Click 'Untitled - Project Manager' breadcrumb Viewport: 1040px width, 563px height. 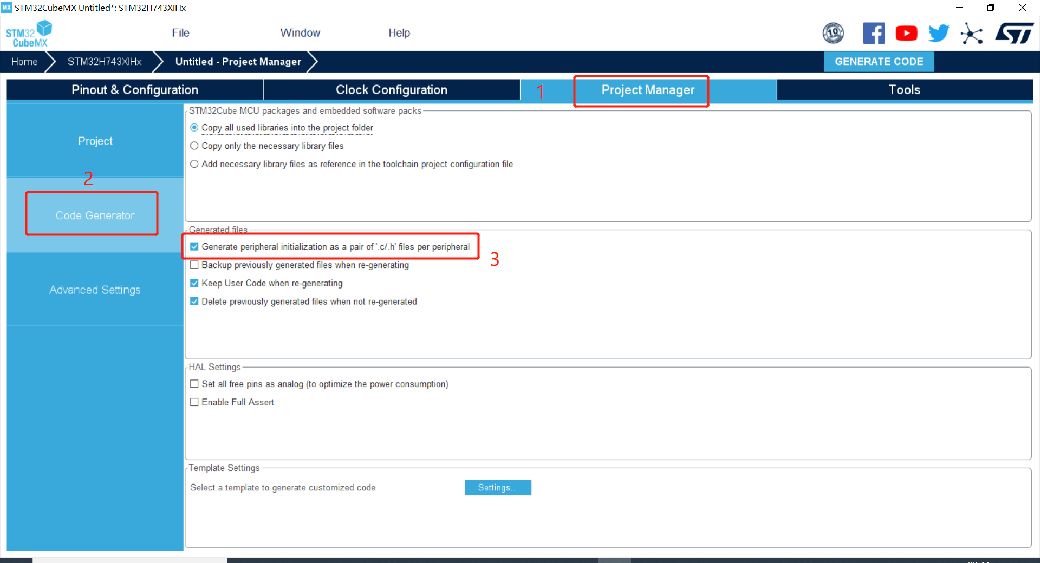(x=238, y=62)
